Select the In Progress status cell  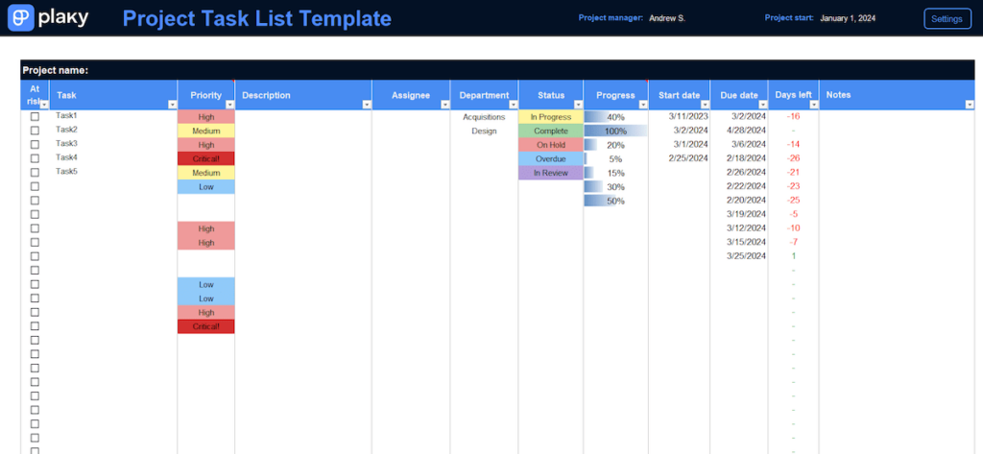point(551,117)
